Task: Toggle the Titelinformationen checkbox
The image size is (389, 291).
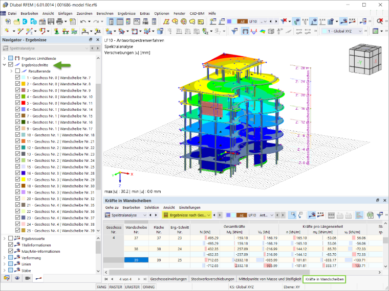Action: 10,245
